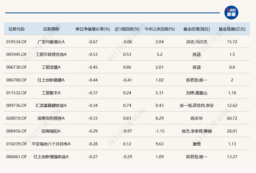This screenshot has height=173, width=256.
Task: Click fund size value 60.72
Action: [x=232, y=118]
